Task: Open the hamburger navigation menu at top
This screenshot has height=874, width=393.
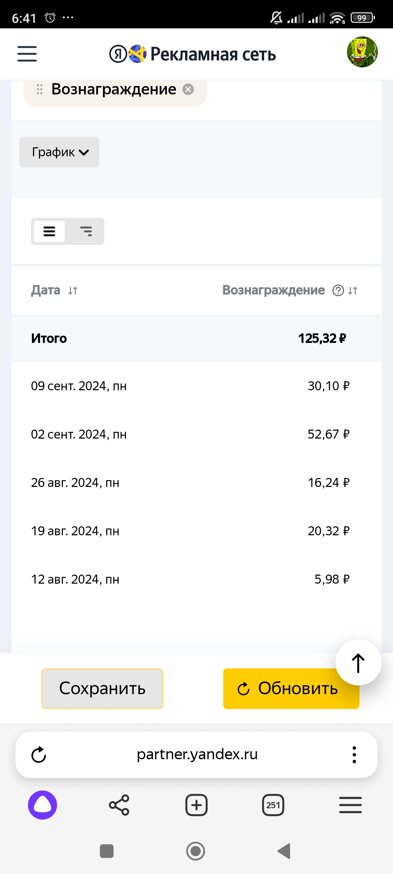Action: coord(27,54)
